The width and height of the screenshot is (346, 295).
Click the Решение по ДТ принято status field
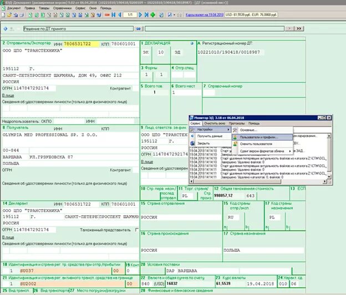(x=78, y=29)
